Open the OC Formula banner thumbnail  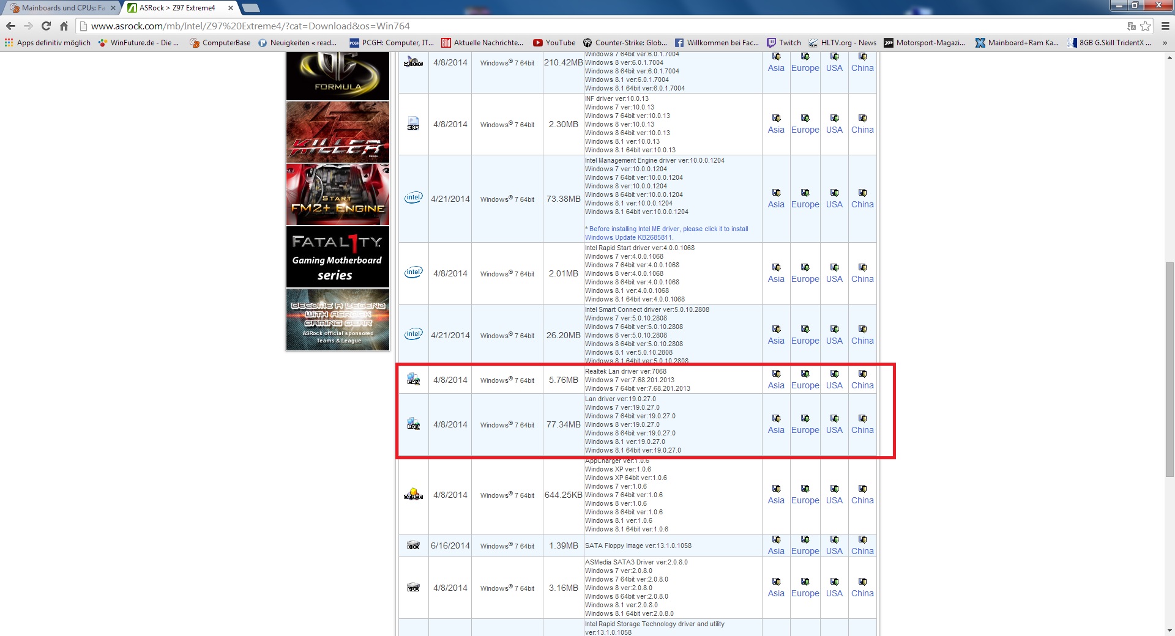(338, 76)
